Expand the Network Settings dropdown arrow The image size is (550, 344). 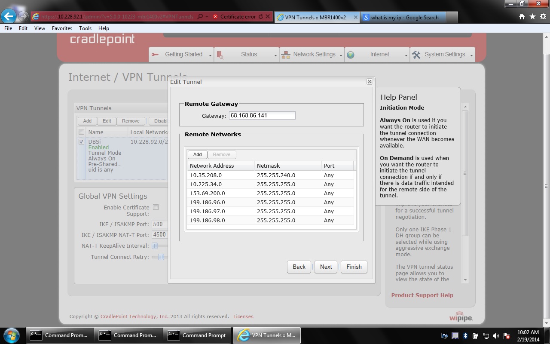(x=341, y=55)
